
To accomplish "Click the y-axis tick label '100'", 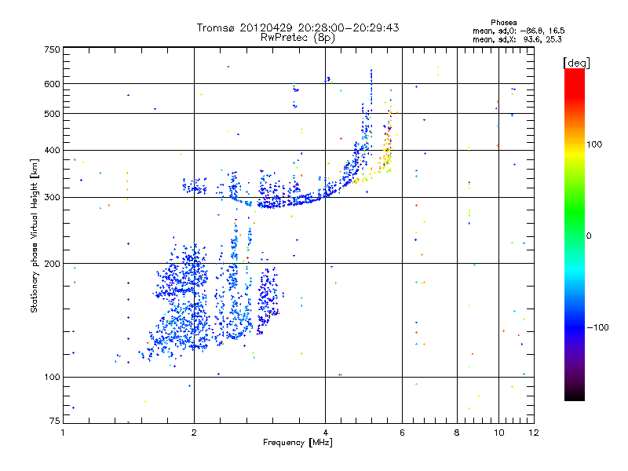I will click(52, 377).
